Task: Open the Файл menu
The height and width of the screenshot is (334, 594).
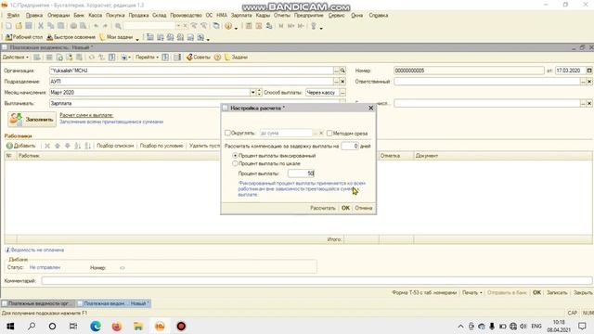Action: pos(13,15)
